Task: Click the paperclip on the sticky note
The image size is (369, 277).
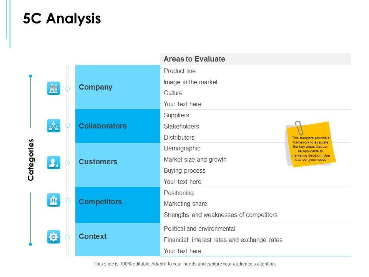Action: click(299, 128)
